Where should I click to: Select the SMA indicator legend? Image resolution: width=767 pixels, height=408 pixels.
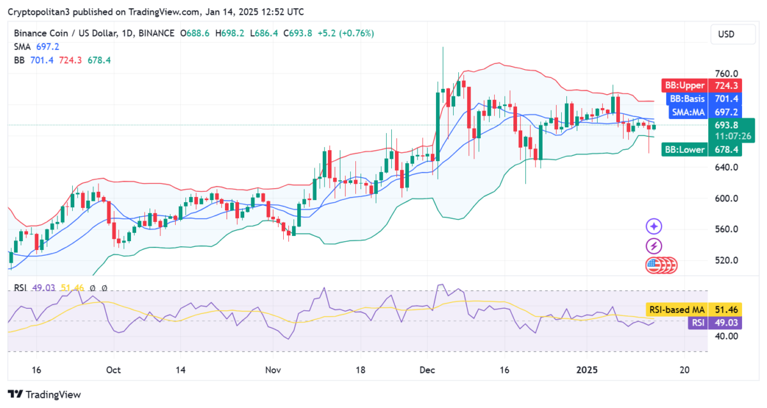point(22,47)
